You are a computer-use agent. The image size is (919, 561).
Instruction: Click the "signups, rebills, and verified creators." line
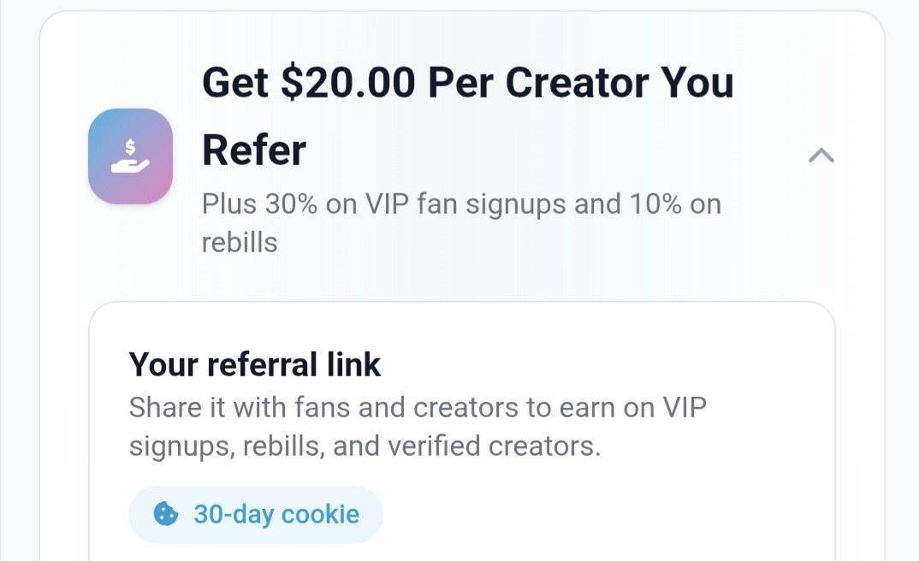click(x=365, y=446)
